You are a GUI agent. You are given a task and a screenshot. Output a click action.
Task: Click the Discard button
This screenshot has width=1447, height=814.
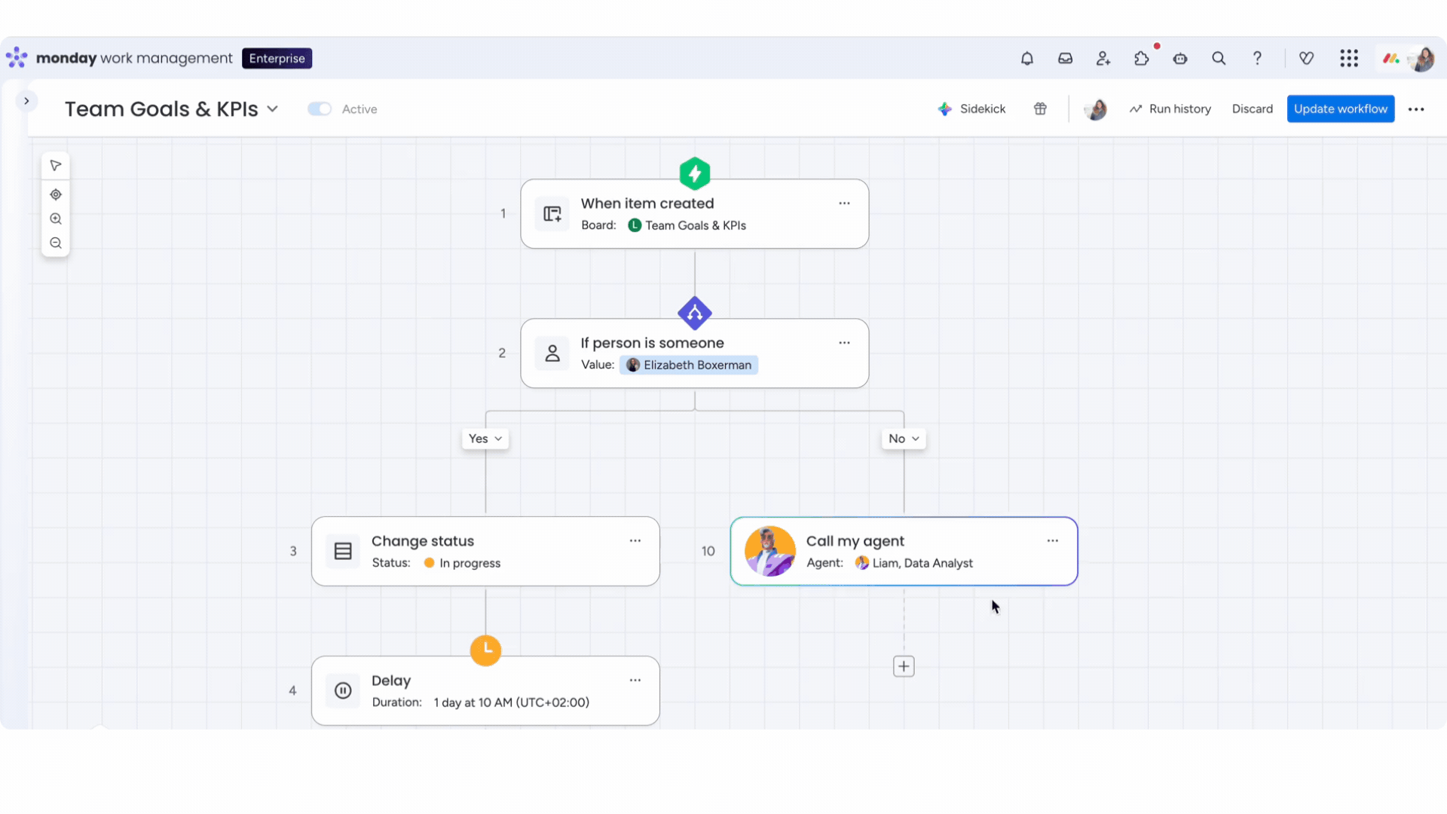click(1252, 109)
